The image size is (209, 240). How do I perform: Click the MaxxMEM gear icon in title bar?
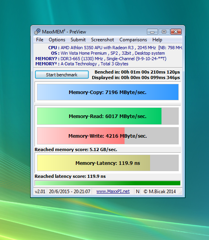[37, 31]
